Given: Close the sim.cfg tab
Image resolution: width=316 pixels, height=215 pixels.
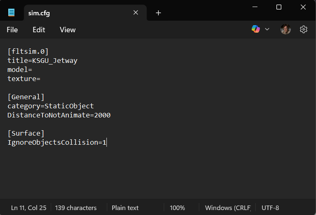Looking at the screenshot, I should 136,12.
